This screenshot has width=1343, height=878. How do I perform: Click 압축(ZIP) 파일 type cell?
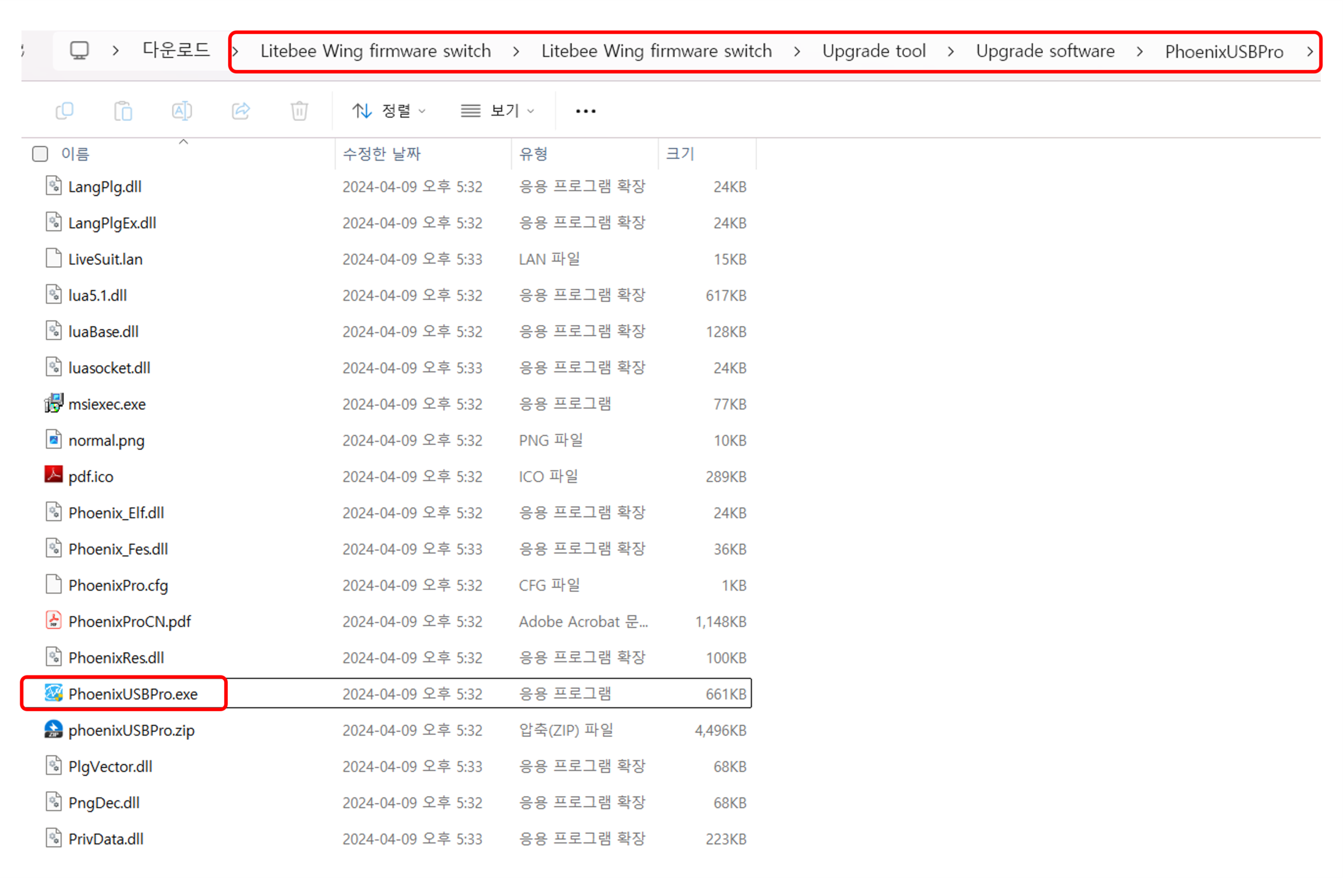click(x=565, y=730)
